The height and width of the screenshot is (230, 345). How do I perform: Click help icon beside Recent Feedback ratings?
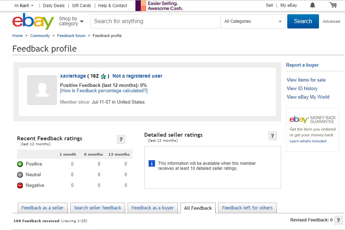pyautogui.click(x=121, y=140)
